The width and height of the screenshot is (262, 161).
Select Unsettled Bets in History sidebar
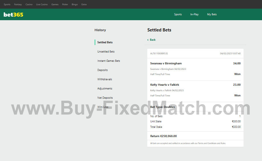point(106,52)
